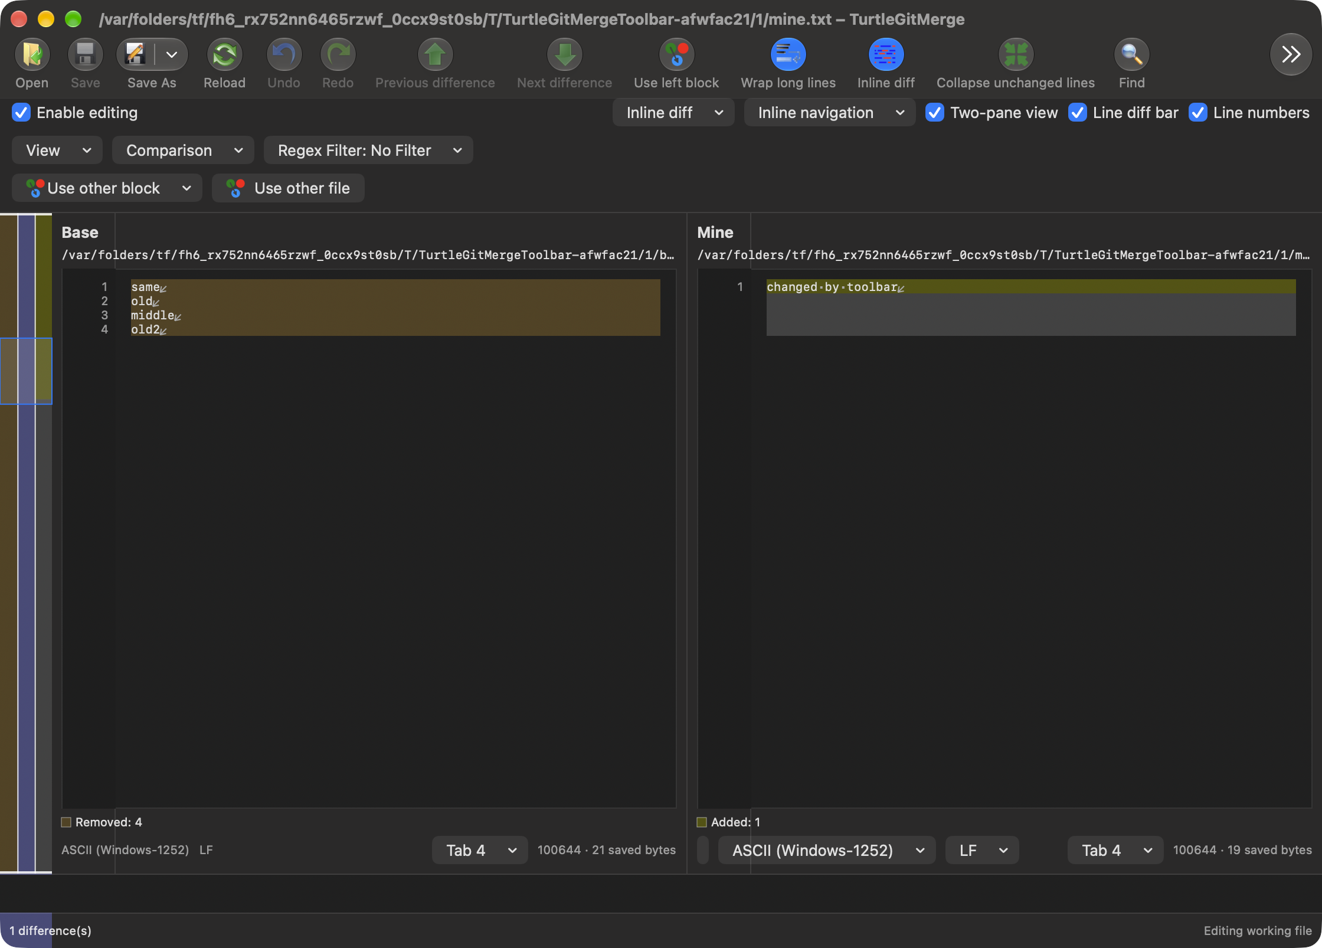Click the Added color swatch

[x=702, y=822]
